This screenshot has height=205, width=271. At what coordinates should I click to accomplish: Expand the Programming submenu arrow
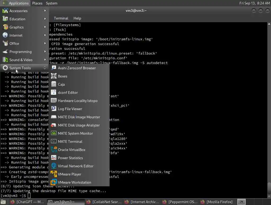(45, 51)
